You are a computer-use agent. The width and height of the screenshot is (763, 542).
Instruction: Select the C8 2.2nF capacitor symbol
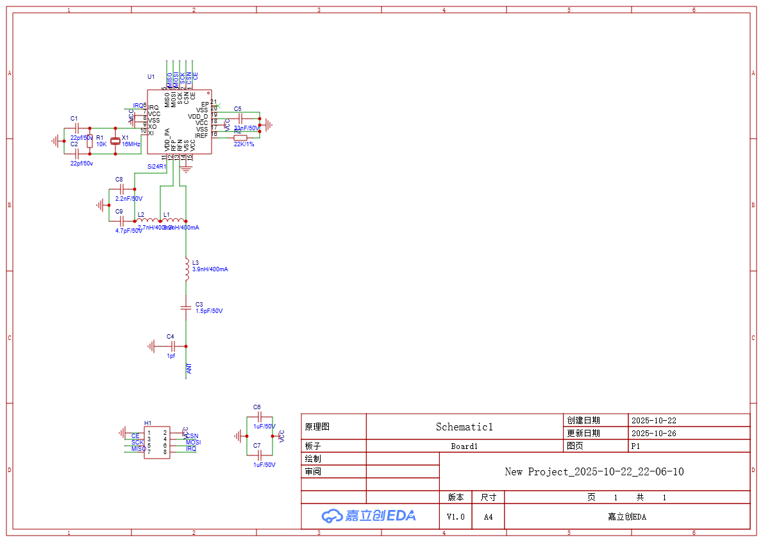coord(122,189)
